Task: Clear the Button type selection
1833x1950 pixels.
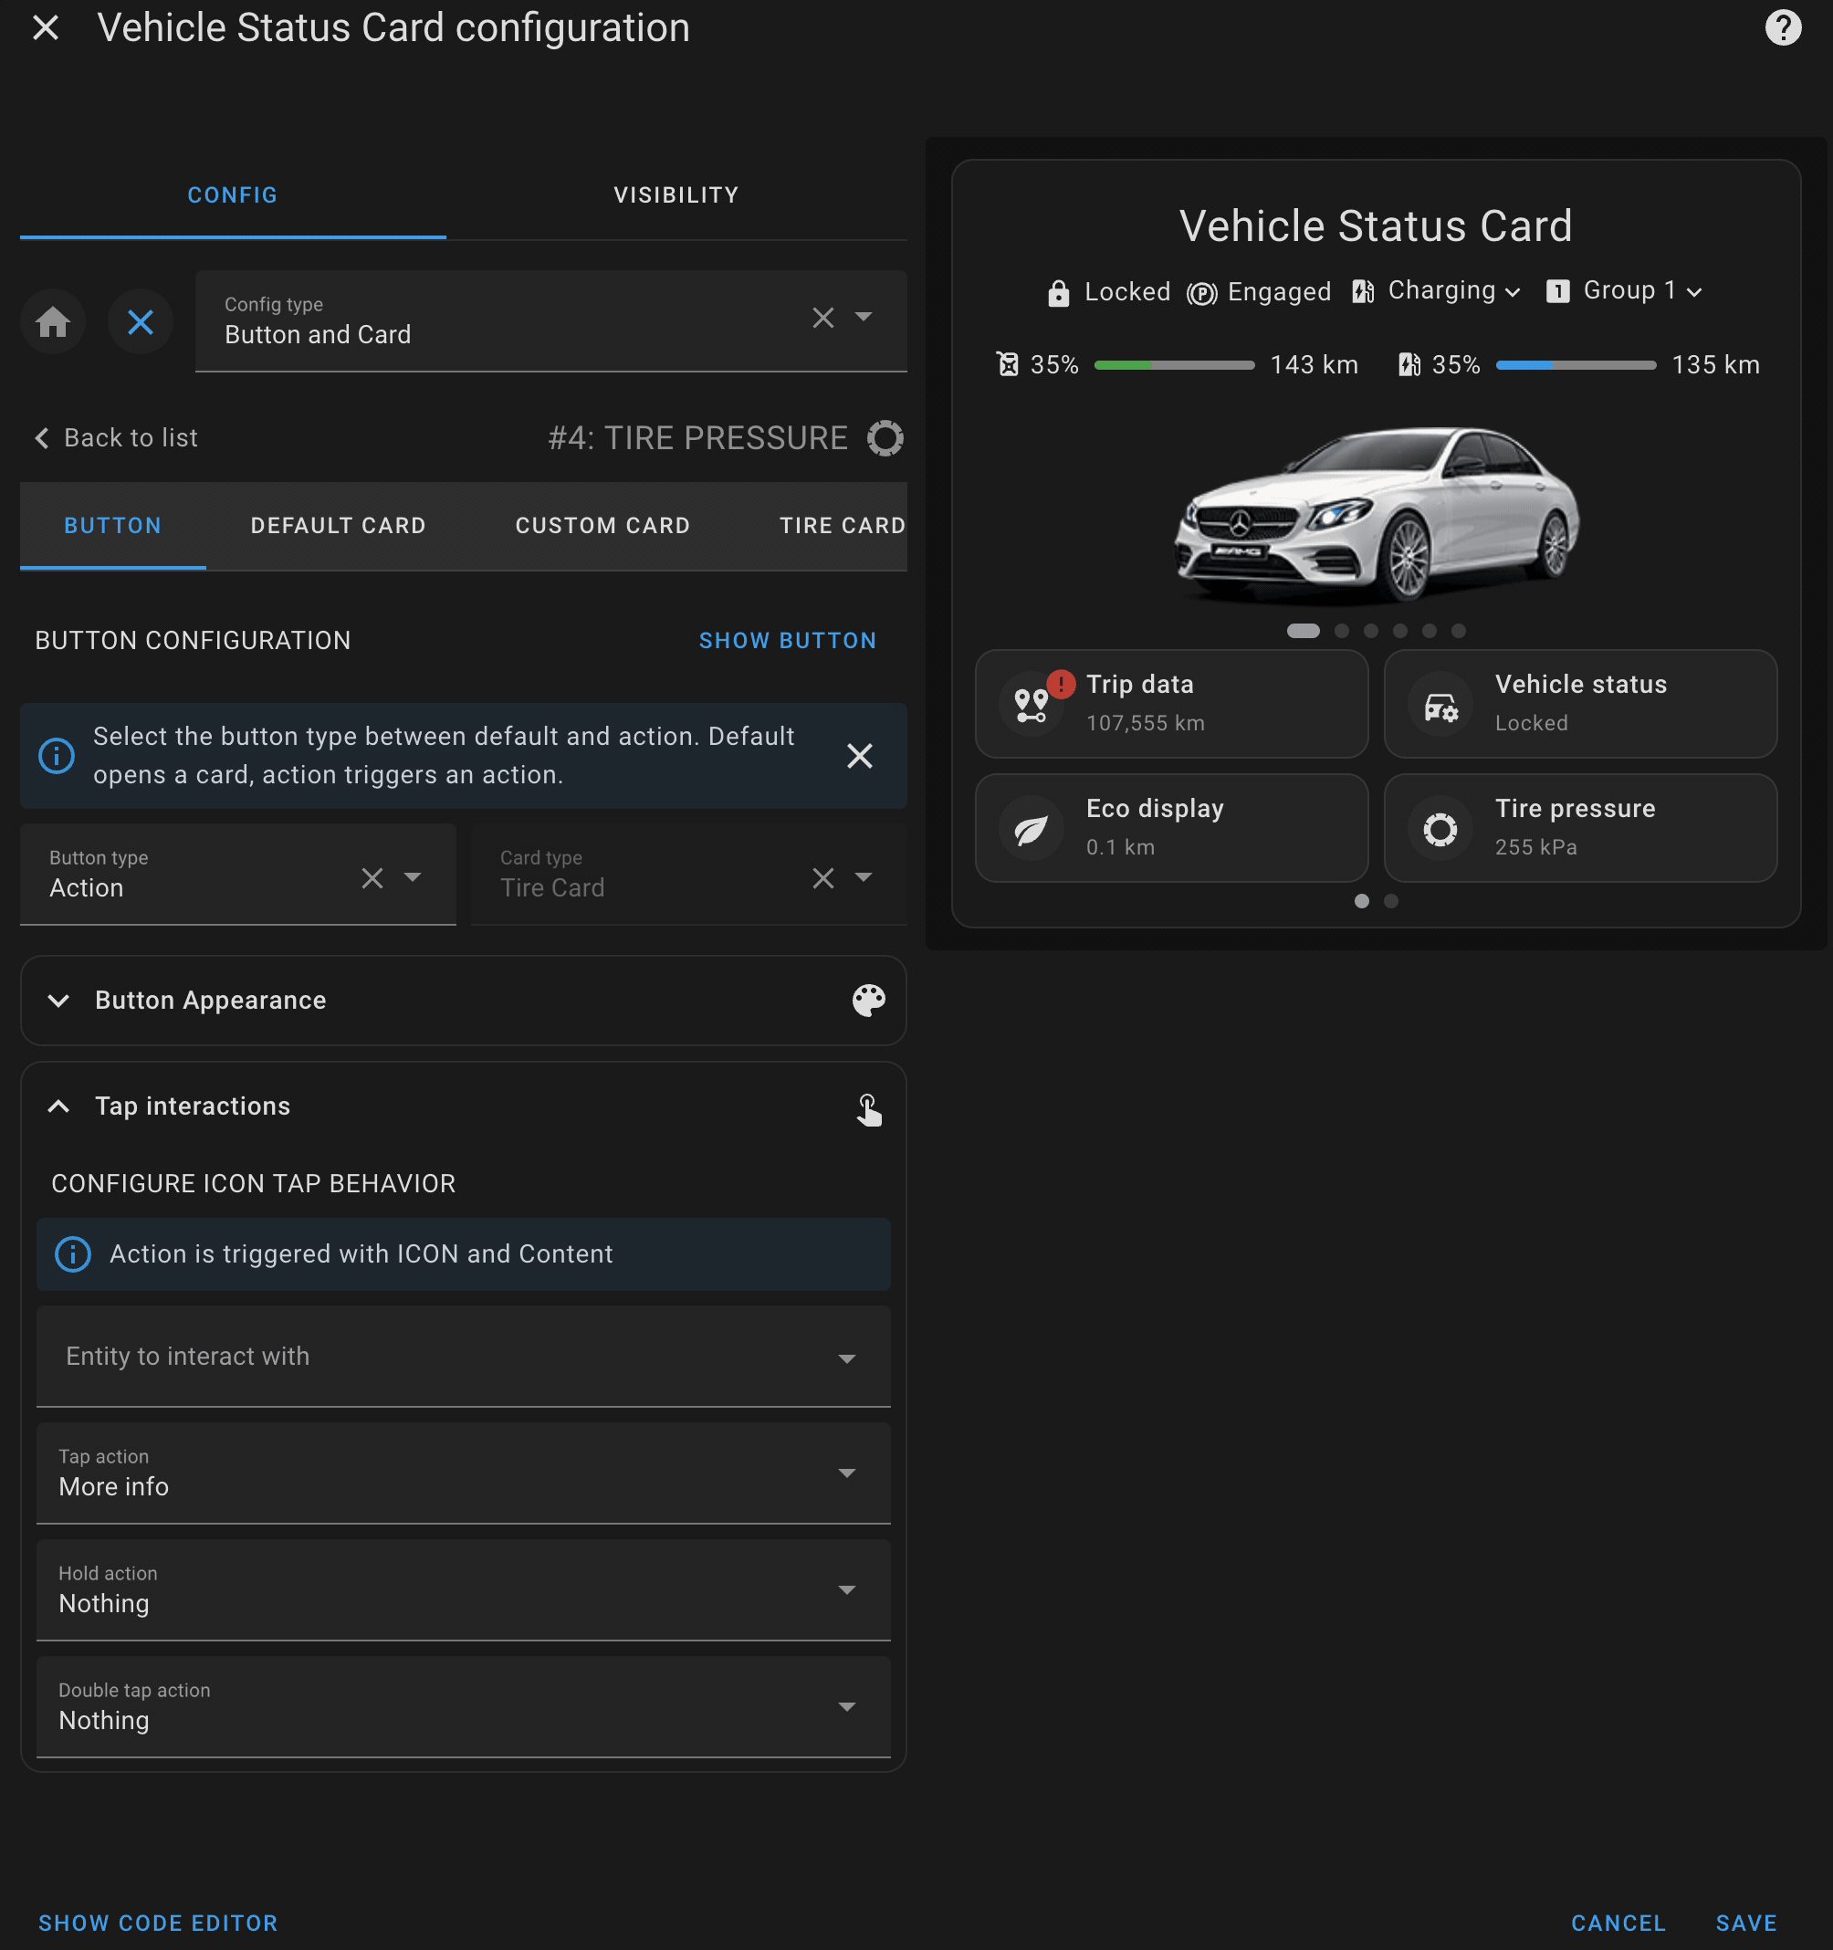Action: pos(372,877)
